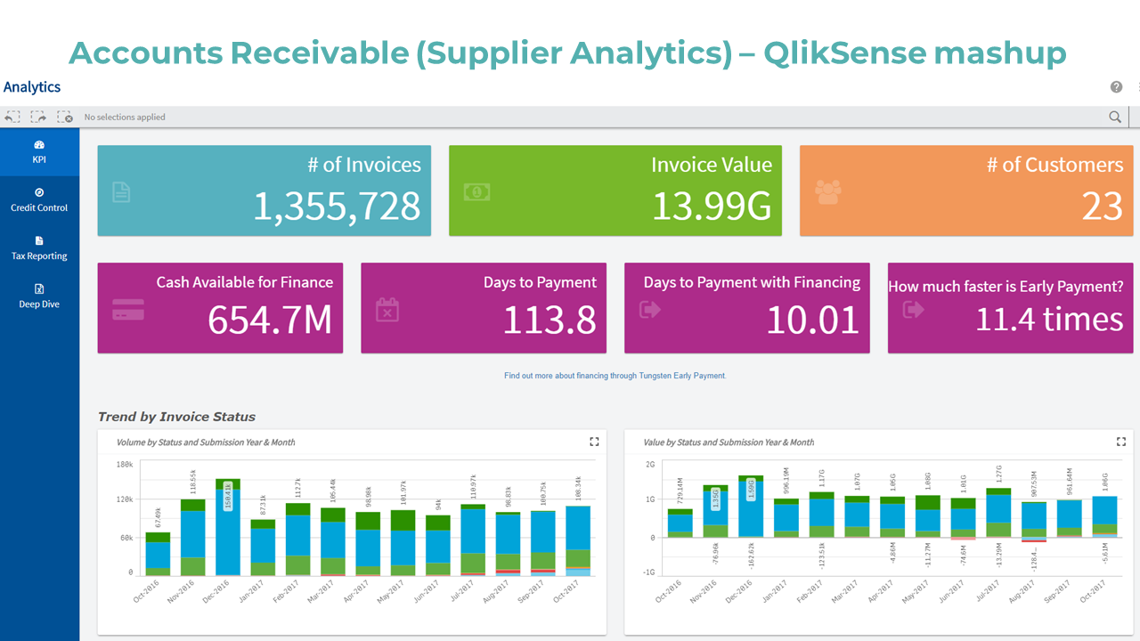Clear all selections icon in toolbar
Screen dimensions: 1140x641
point(64,117)
